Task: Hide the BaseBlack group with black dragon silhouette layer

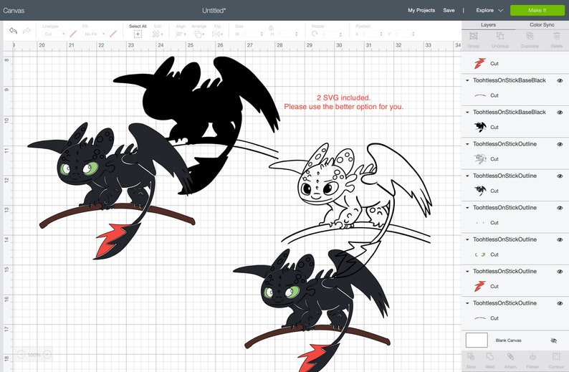Action: tap(560, 113)
